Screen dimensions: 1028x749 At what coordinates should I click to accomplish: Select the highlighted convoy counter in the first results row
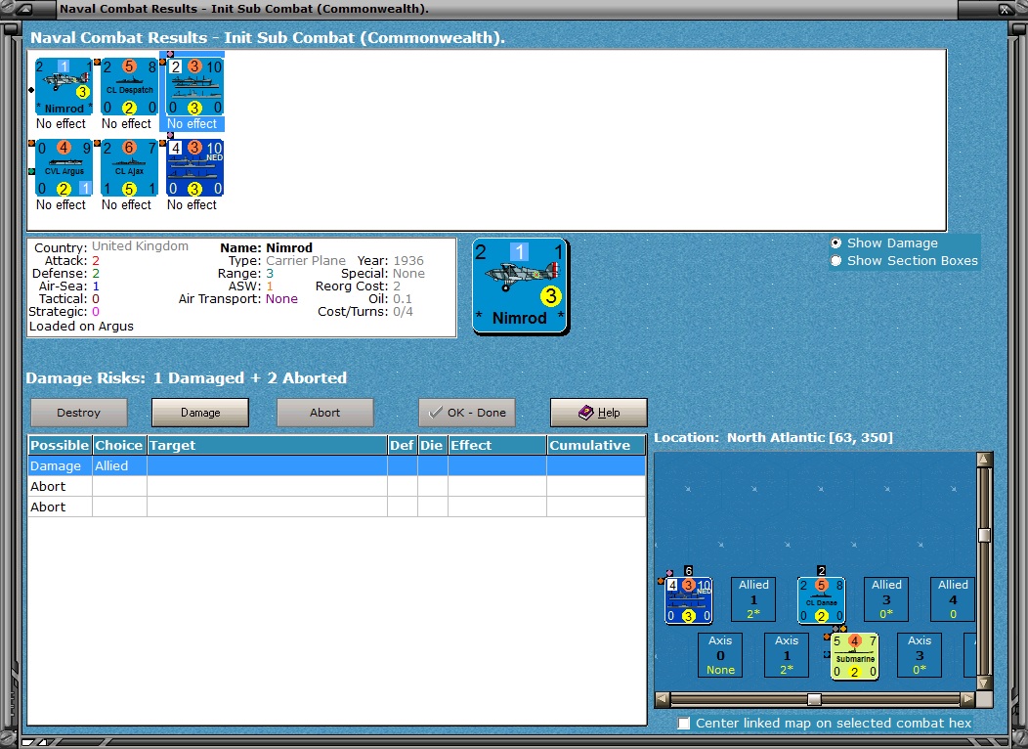click(194, 87)
